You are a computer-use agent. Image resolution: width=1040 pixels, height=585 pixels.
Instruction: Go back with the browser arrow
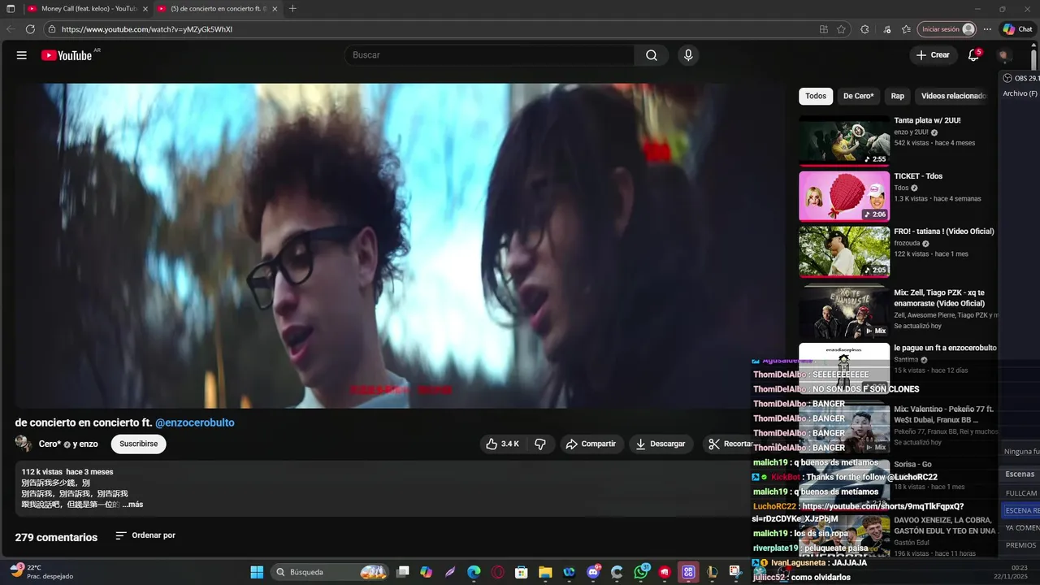coord(11,29)
